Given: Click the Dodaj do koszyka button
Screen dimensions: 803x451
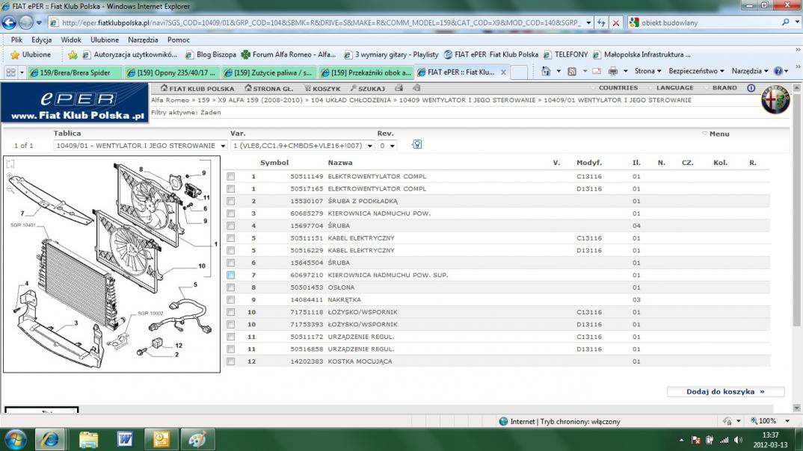Looking at the screenshot, I should (725, 391).
